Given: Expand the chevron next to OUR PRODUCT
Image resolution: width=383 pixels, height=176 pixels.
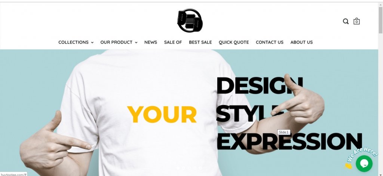Looking at the screenshot, I should point(136,43).
